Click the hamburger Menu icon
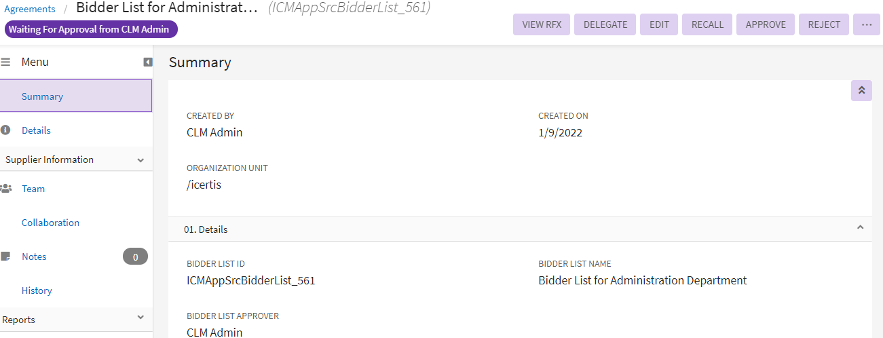The image size is (883, 338). [x=5, y=62]
